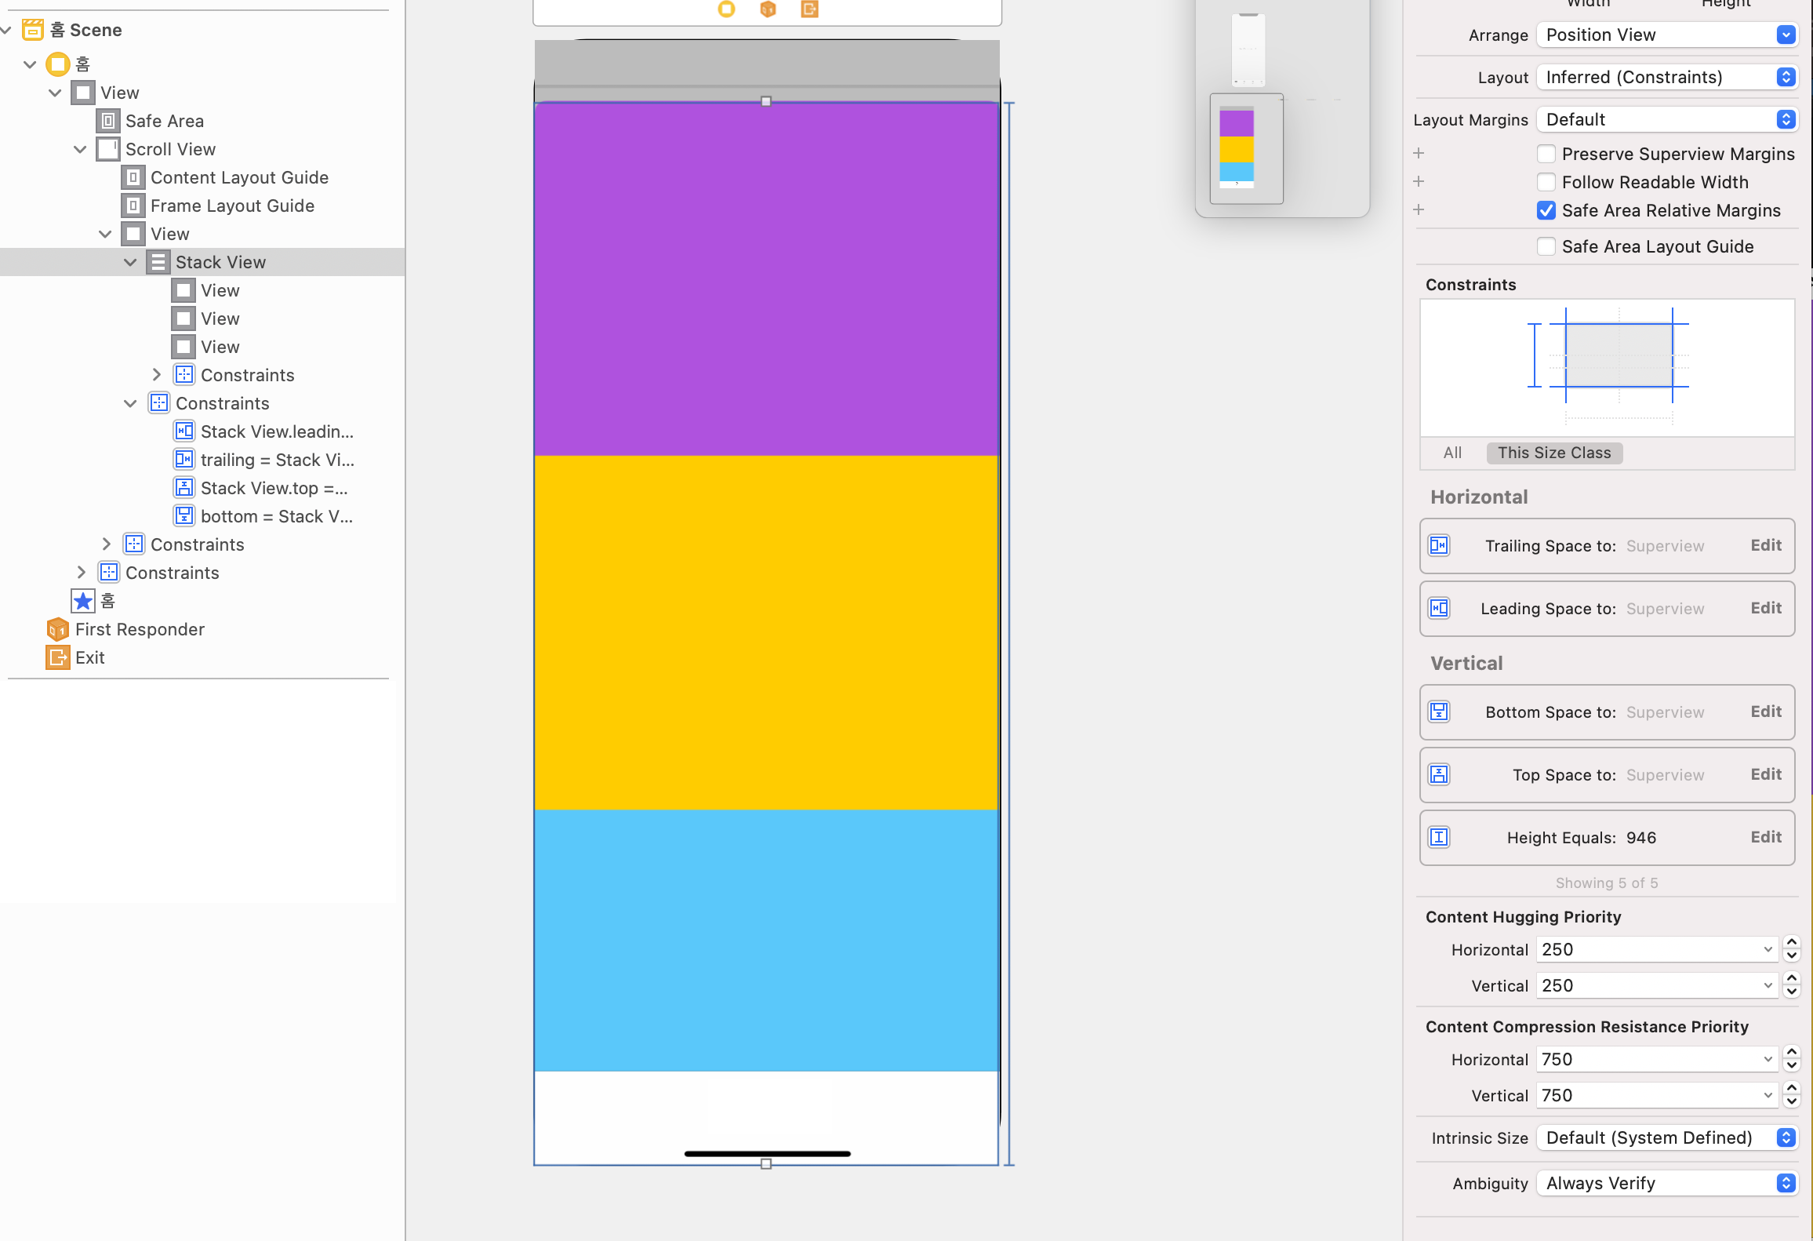Click the first View icon under Stack View
Image resolution: width=1813 pixels, height=1241 pixels.
[x=183, y=290]
